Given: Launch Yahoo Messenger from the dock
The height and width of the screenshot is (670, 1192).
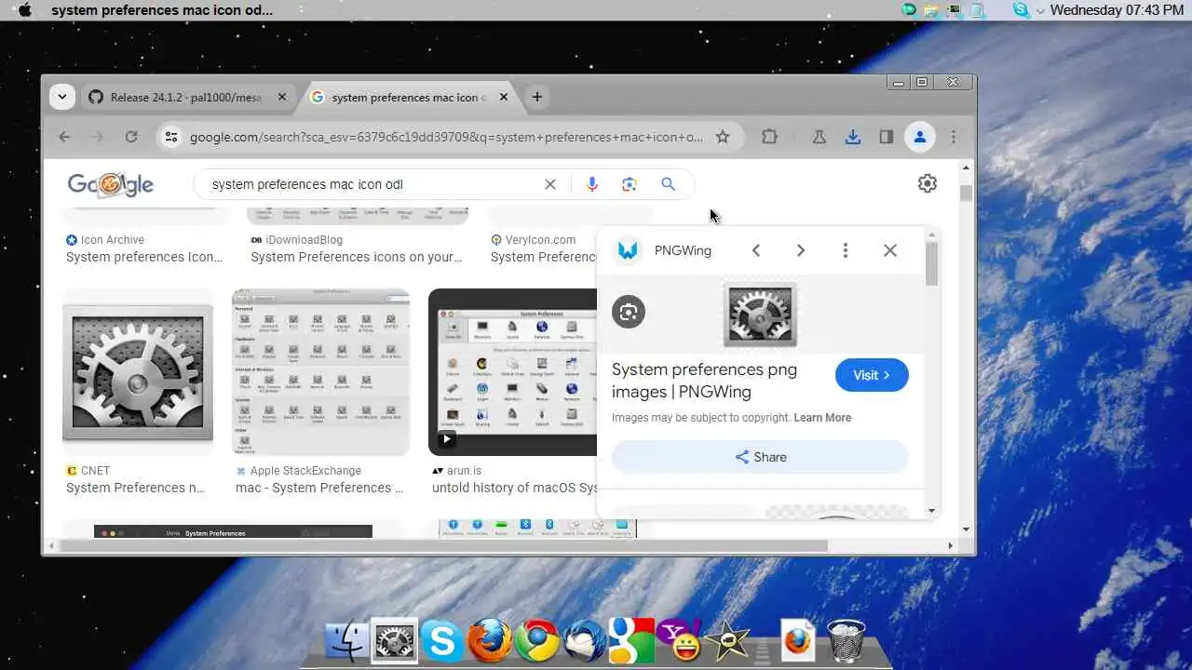Looking at the screenshot, I should pyautogui.click(x=679, y=641).
